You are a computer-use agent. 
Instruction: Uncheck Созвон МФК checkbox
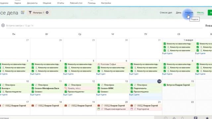point(99,88)
